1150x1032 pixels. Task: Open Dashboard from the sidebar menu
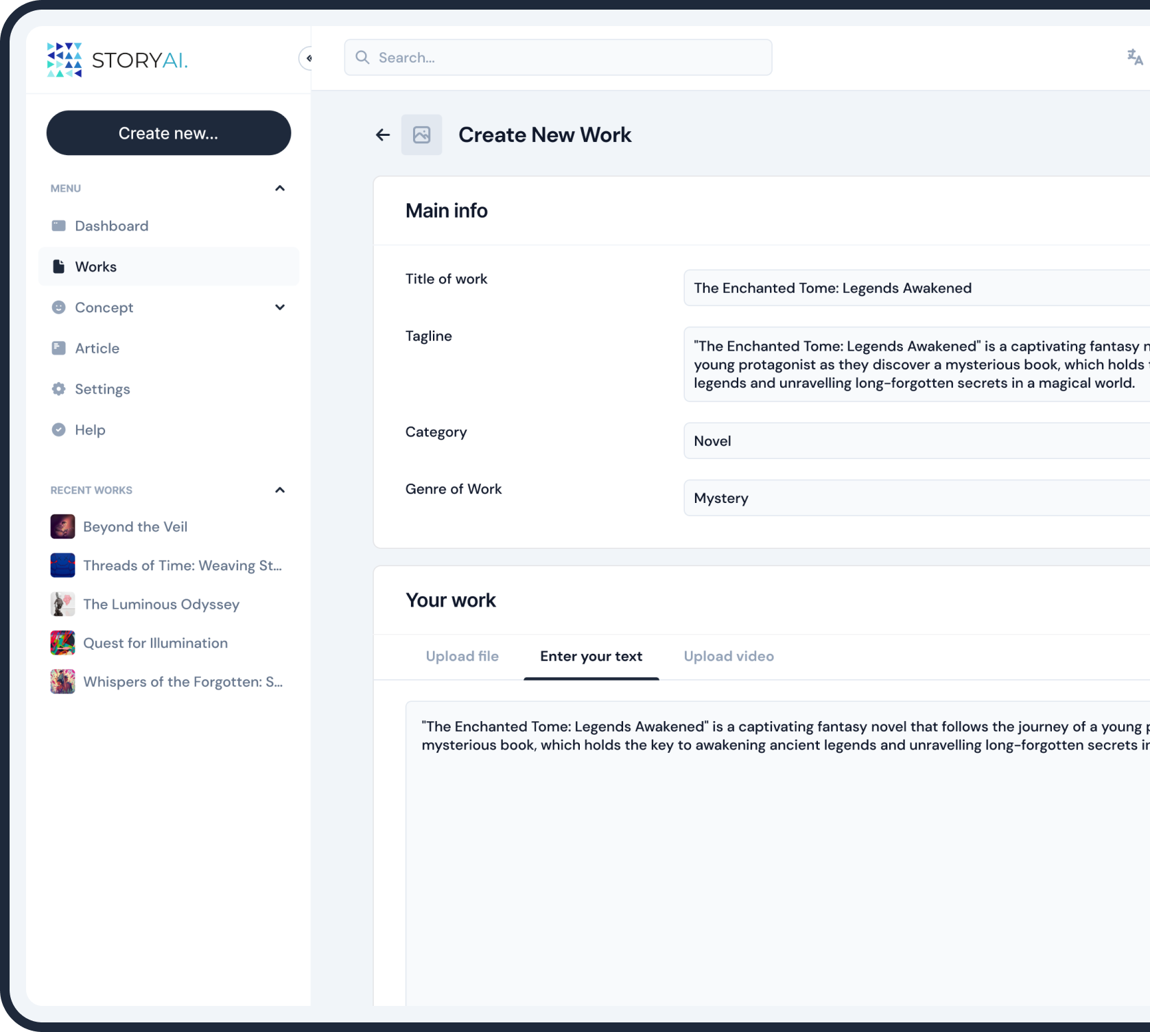[111, 226]
